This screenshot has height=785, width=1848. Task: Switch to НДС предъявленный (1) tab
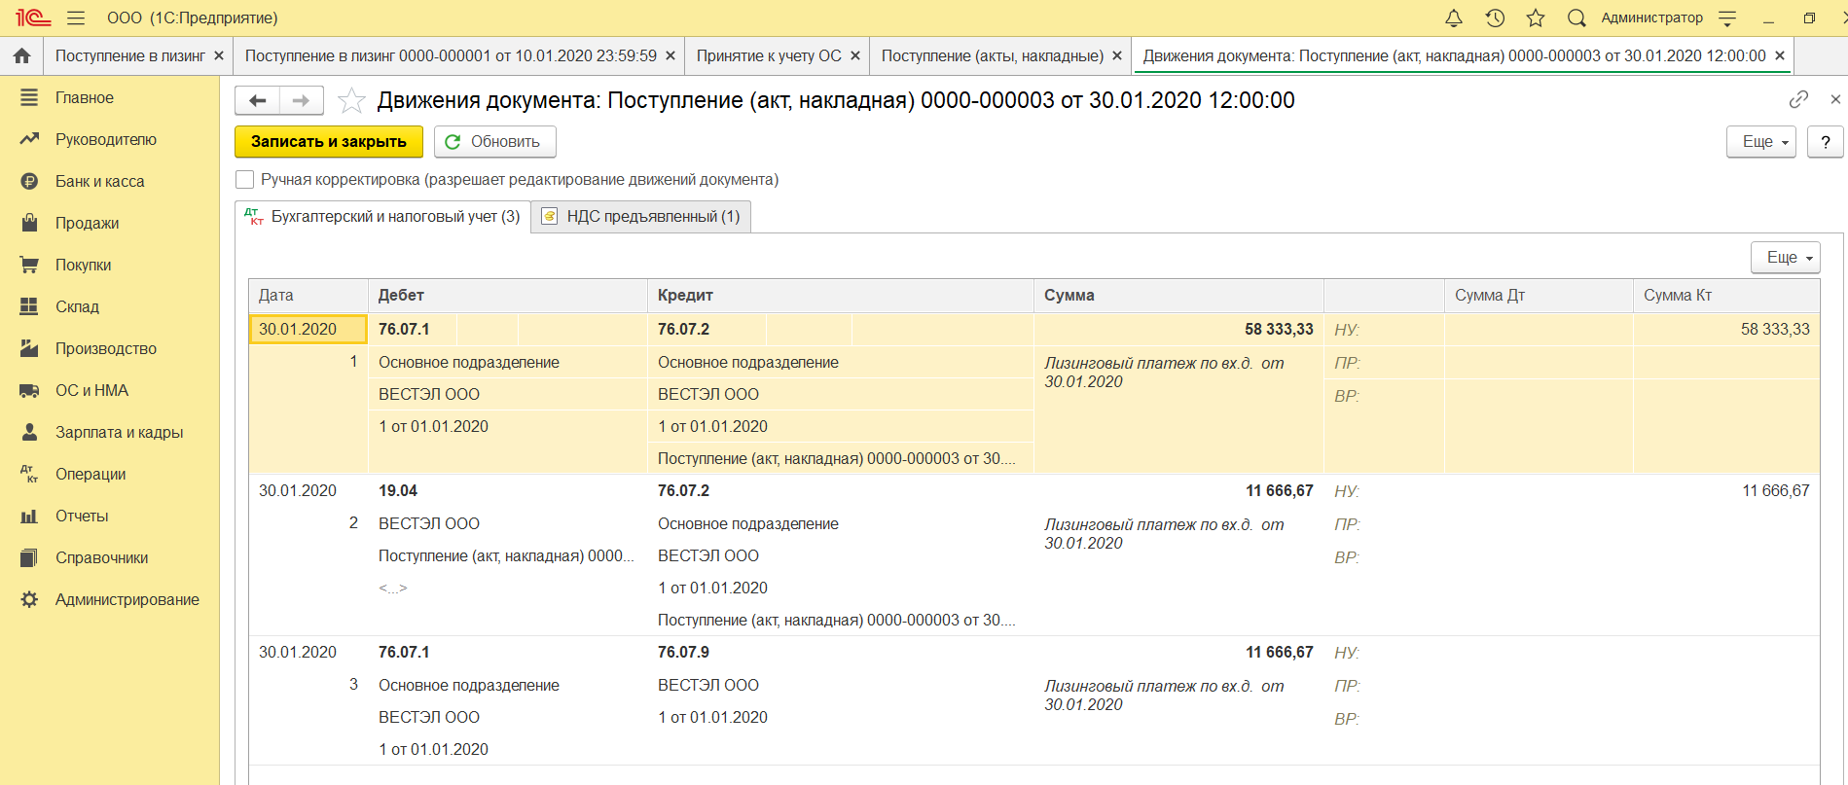641,217
